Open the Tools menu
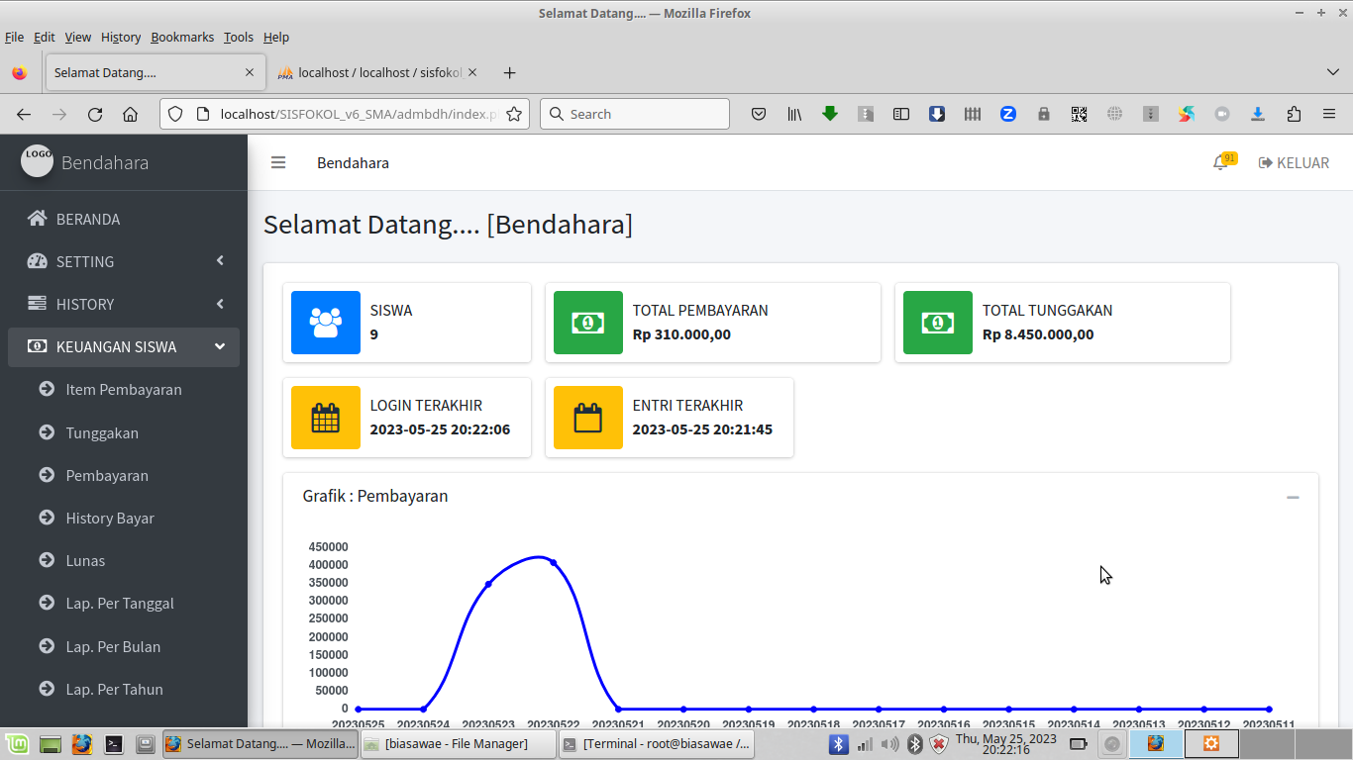Image resolution: width=1353 pixels, height=760 pixels. coord(239,37)
